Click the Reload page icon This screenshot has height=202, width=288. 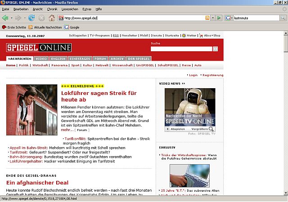coord(31,18)
